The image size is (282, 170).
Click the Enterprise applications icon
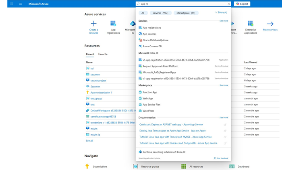point(250,24)
